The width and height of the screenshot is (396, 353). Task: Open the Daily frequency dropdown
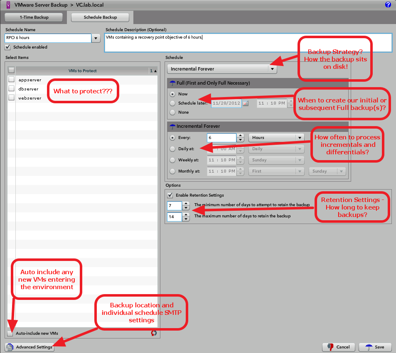[276, 149]
